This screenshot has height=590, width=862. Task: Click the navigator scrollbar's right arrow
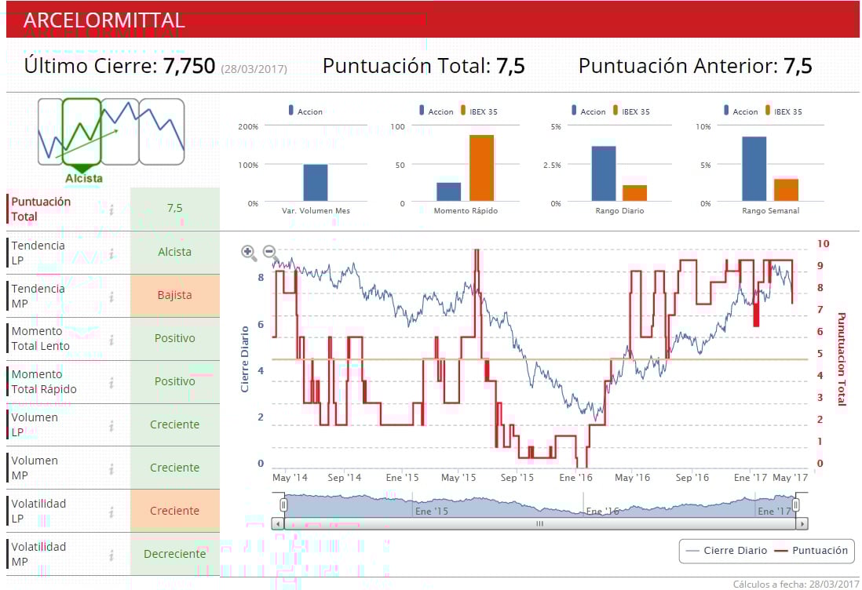coord(802,523)
